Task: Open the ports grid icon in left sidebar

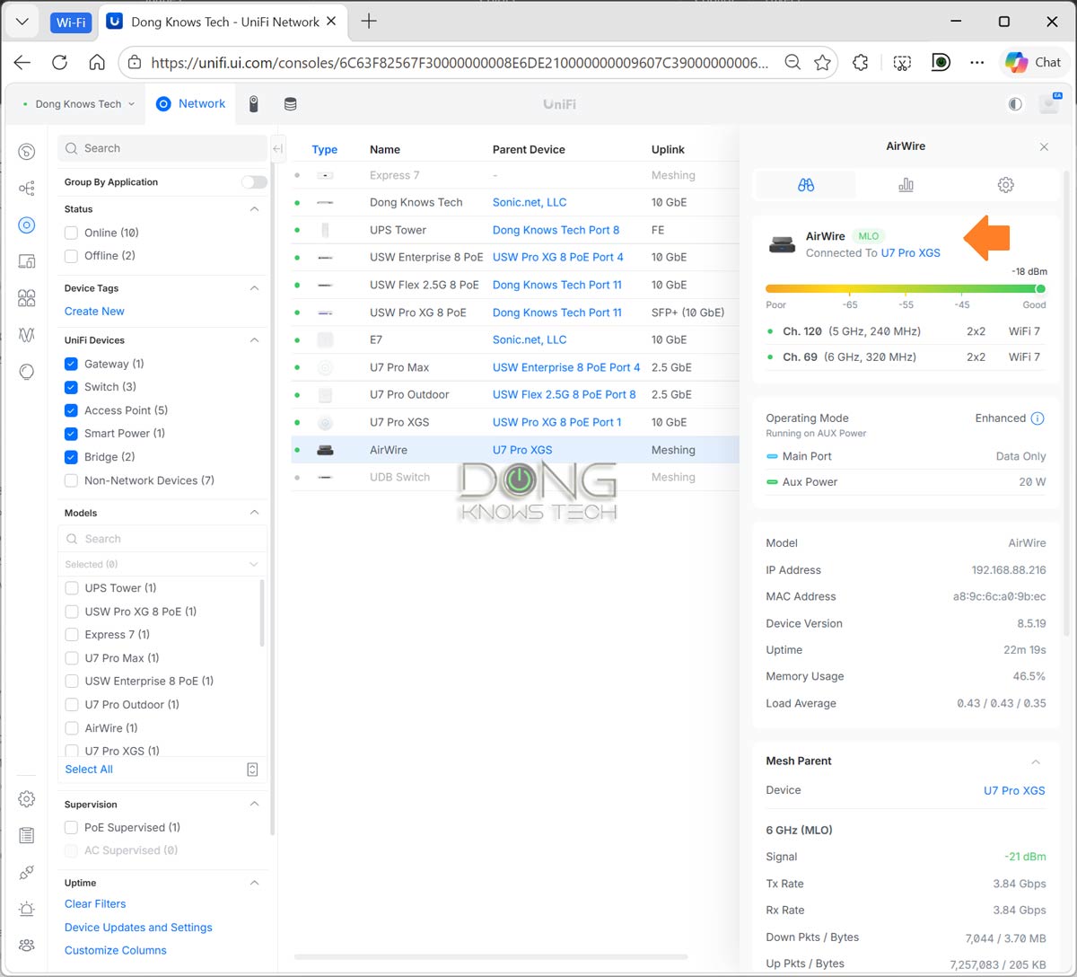Action: coord(27,298)
